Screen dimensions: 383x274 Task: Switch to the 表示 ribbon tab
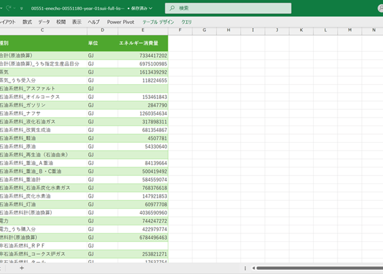tap(76, 22)
